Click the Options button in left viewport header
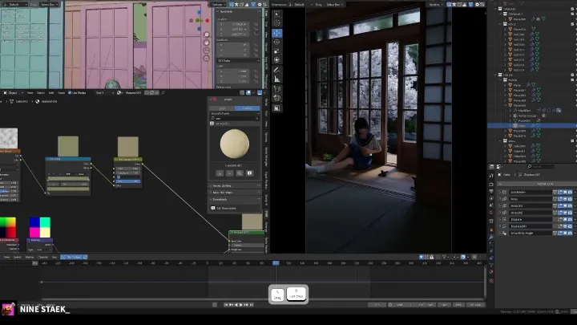The width and height of the screenshot is (577, 325). pos(217,5)
